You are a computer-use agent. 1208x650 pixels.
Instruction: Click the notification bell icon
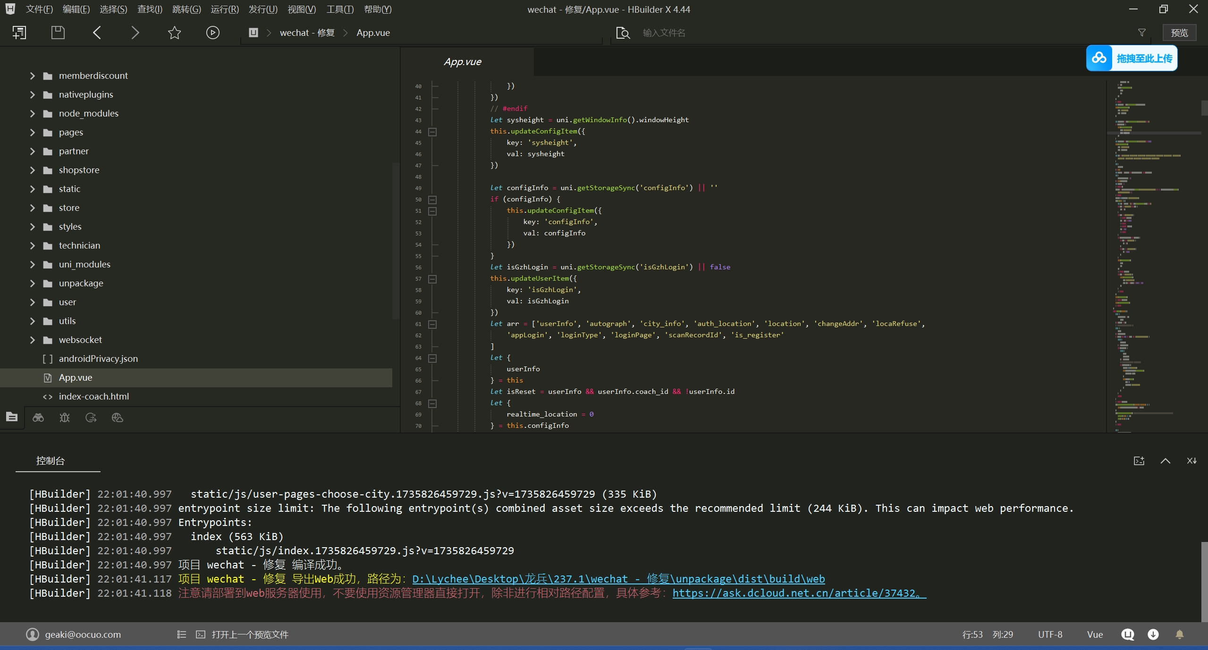(x=1179, y=634)
